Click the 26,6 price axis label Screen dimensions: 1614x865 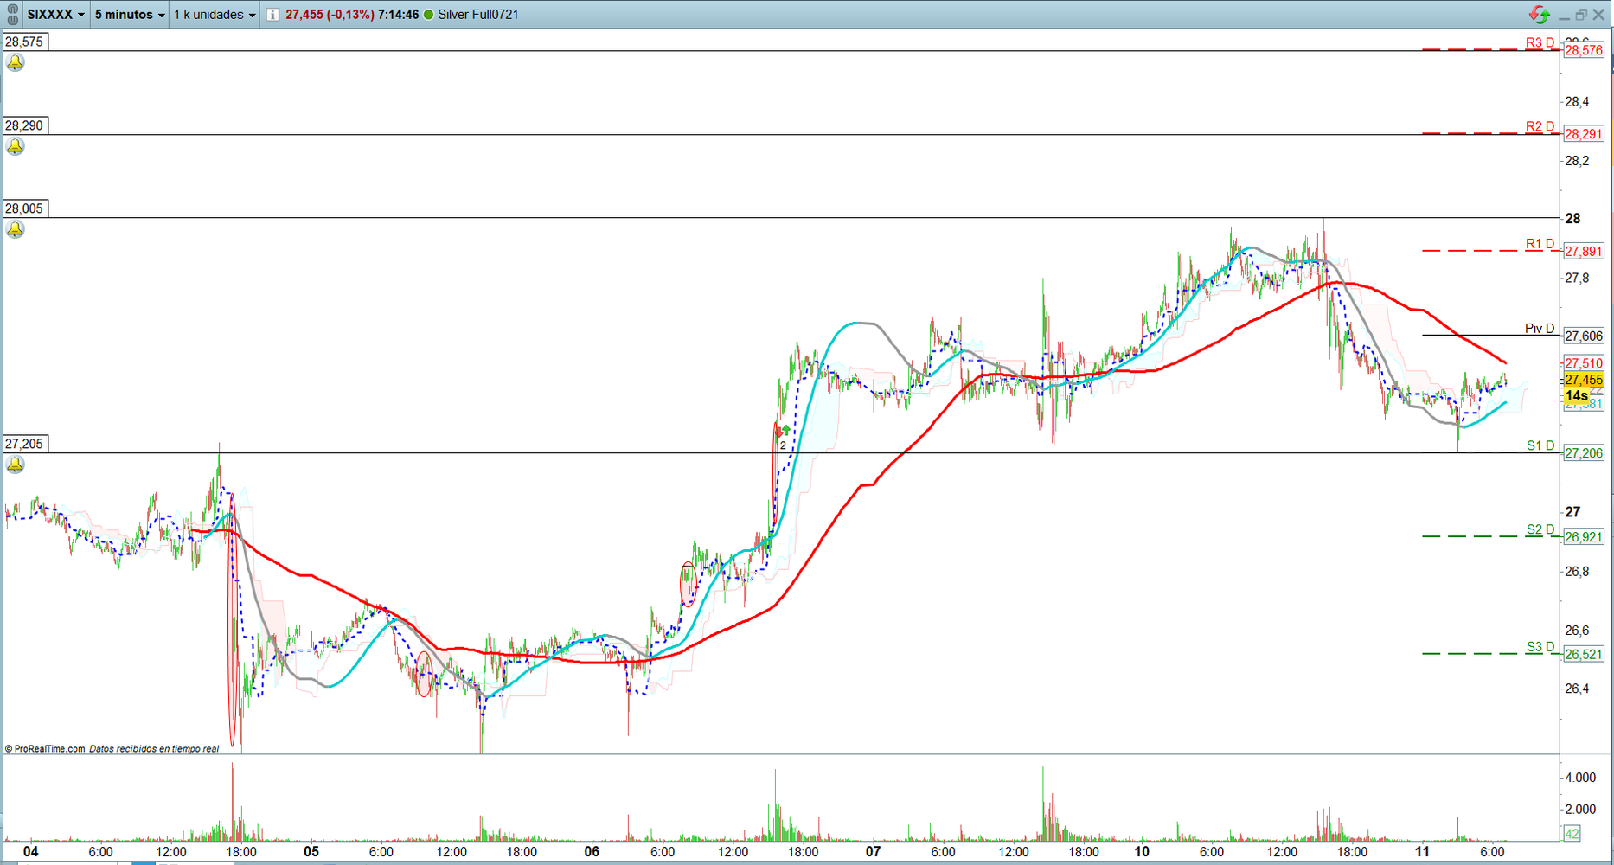(1577, 631)
